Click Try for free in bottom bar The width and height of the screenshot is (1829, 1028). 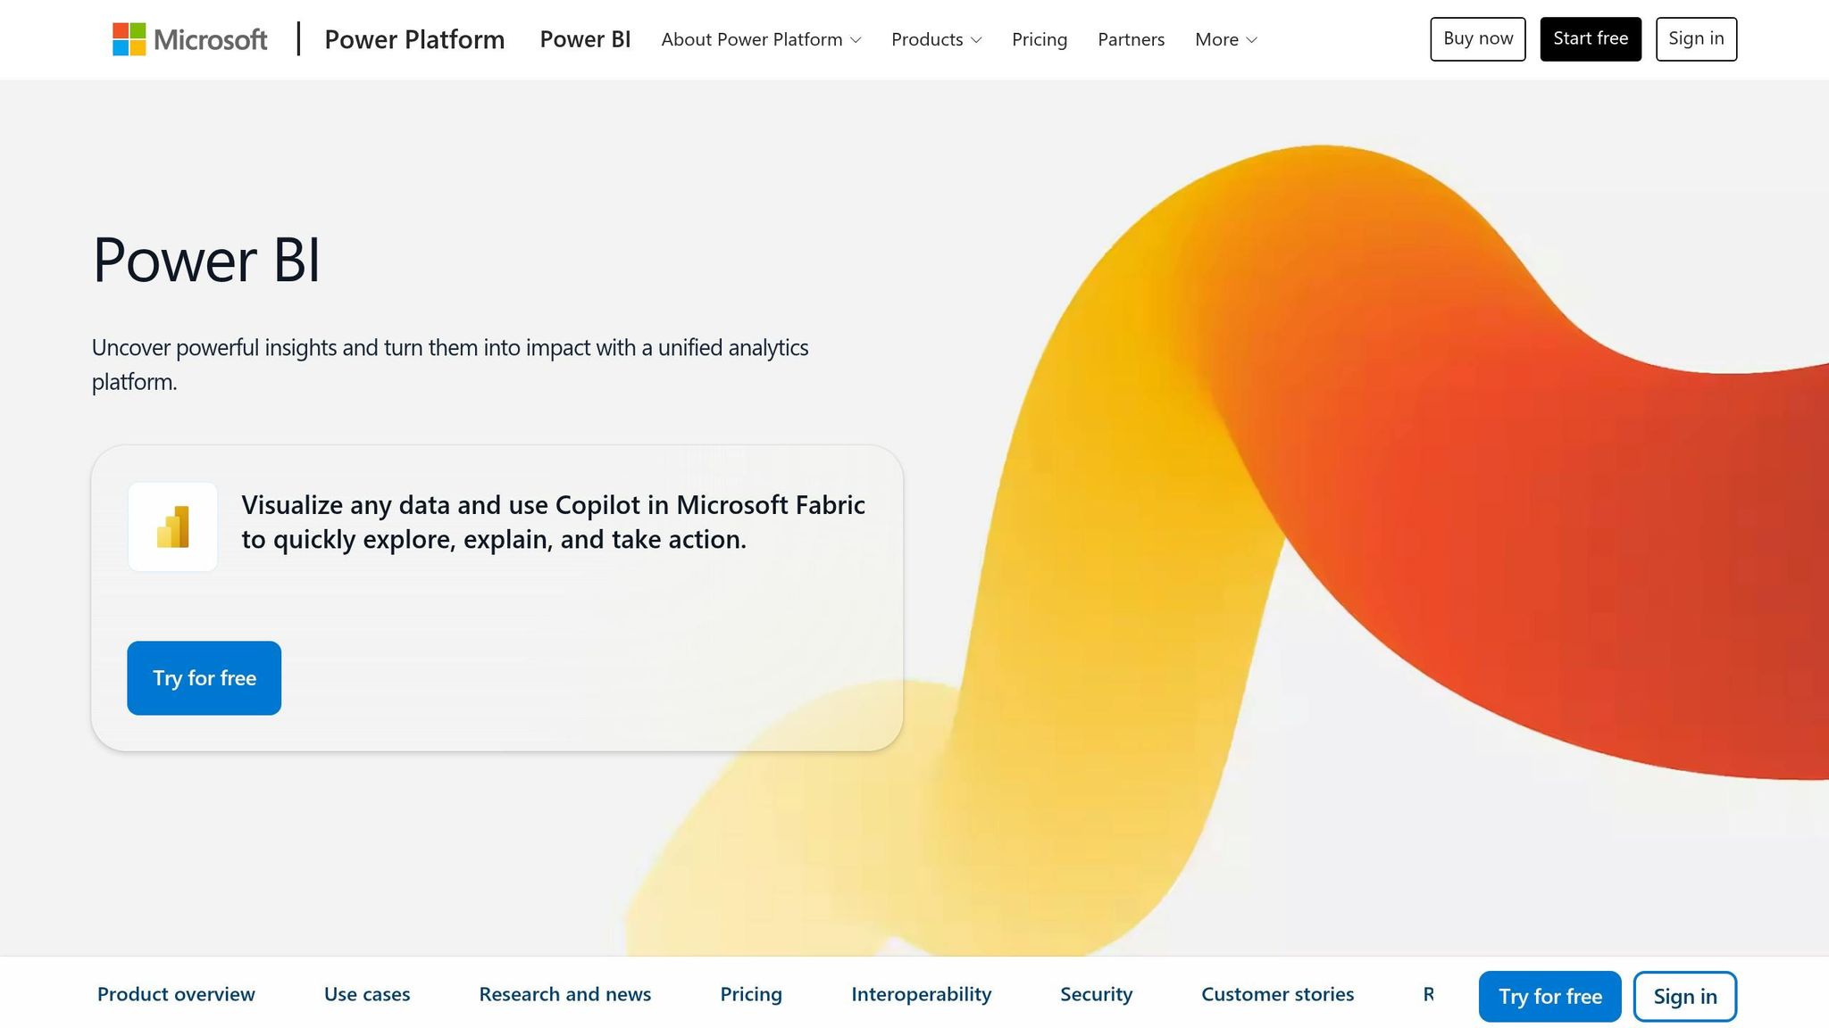click(x=1550, y=997)
